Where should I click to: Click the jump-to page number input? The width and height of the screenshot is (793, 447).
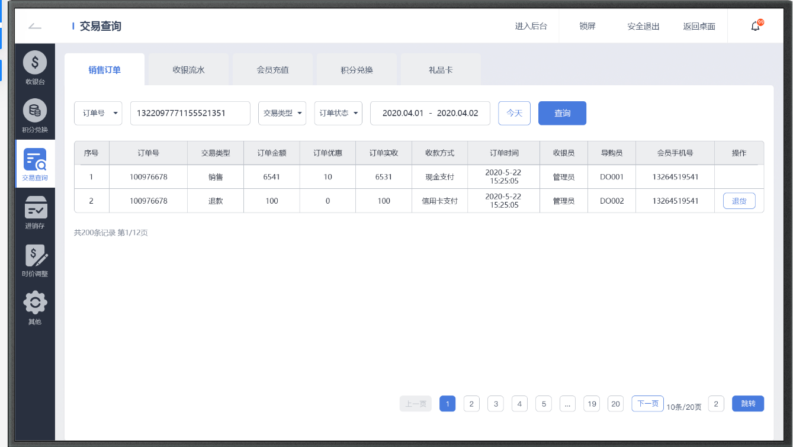coord(715,404)
